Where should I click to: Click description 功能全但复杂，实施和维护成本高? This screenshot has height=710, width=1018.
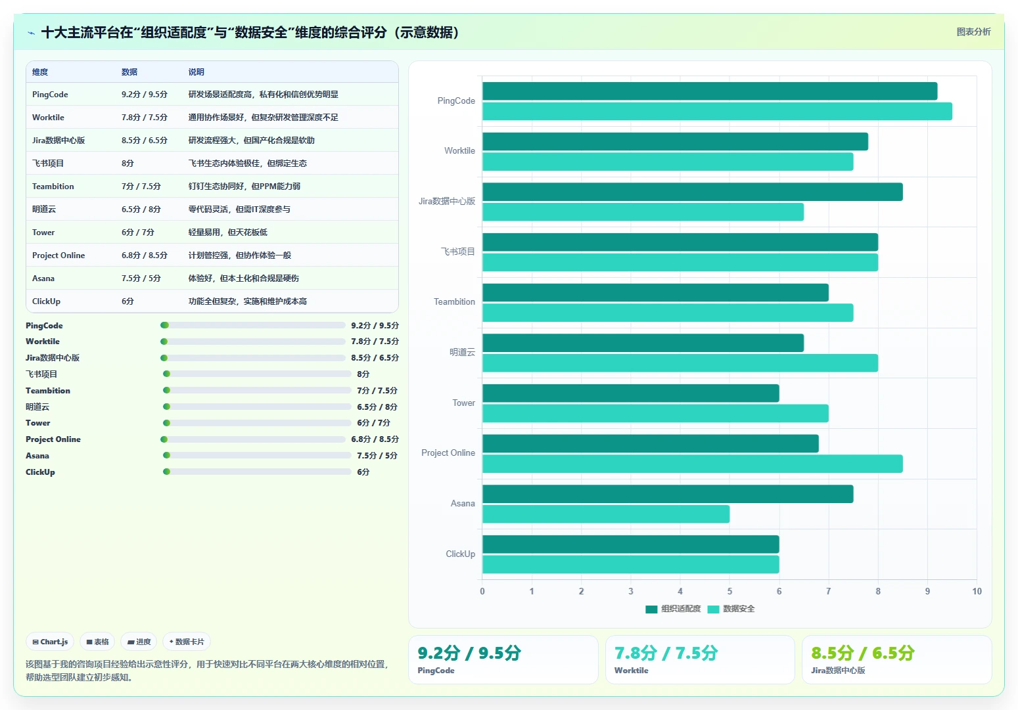click(x=248, y=301)
